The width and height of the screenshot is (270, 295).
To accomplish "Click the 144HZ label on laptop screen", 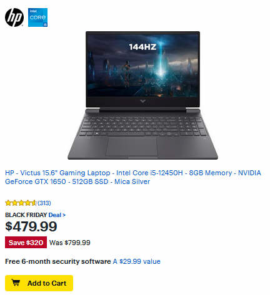I will pyautogui.click(x=142, y=47).
